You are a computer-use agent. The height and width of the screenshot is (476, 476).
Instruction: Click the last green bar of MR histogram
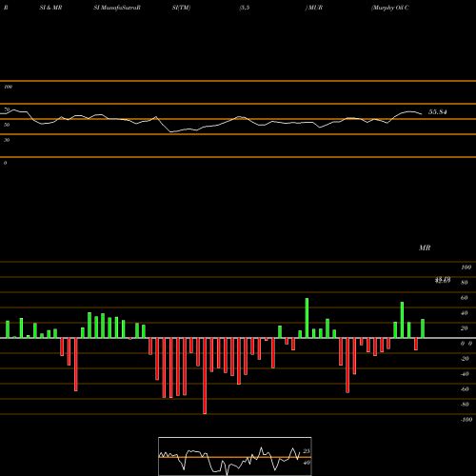point(423,328)
